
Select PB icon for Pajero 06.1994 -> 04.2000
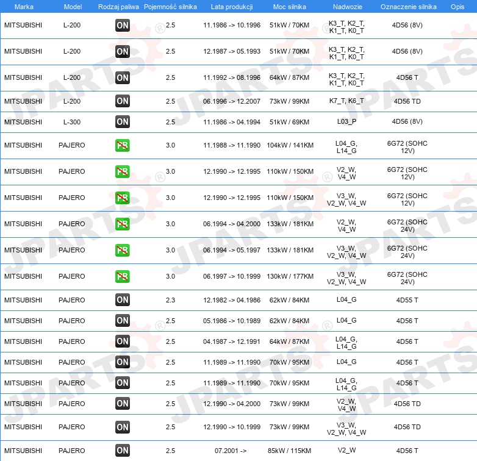(x=123, y=224)
